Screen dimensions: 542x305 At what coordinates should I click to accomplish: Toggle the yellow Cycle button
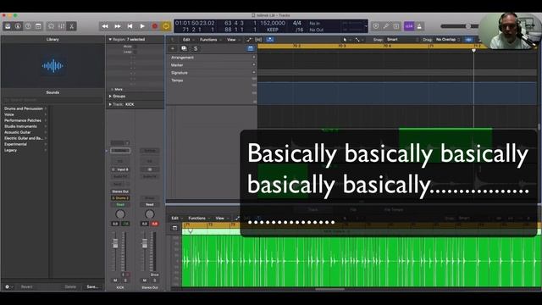[166, 26]
